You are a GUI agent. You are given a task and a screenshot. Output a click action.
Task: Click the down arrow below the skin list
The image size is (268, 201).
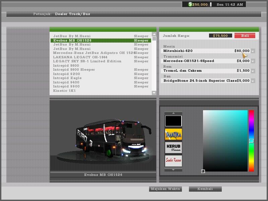coord(173,169)
